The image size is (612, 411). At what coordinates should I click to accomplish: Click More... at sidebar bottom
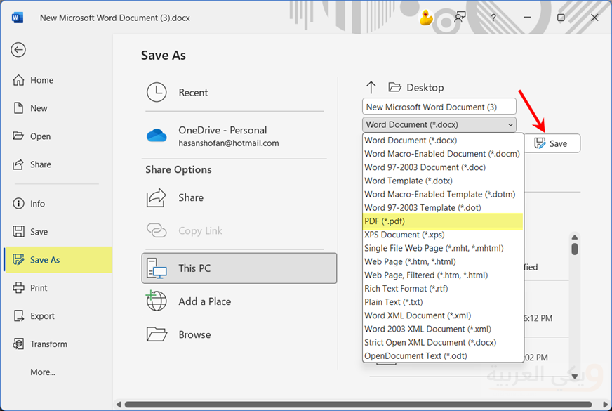click(x=43, y=372)
